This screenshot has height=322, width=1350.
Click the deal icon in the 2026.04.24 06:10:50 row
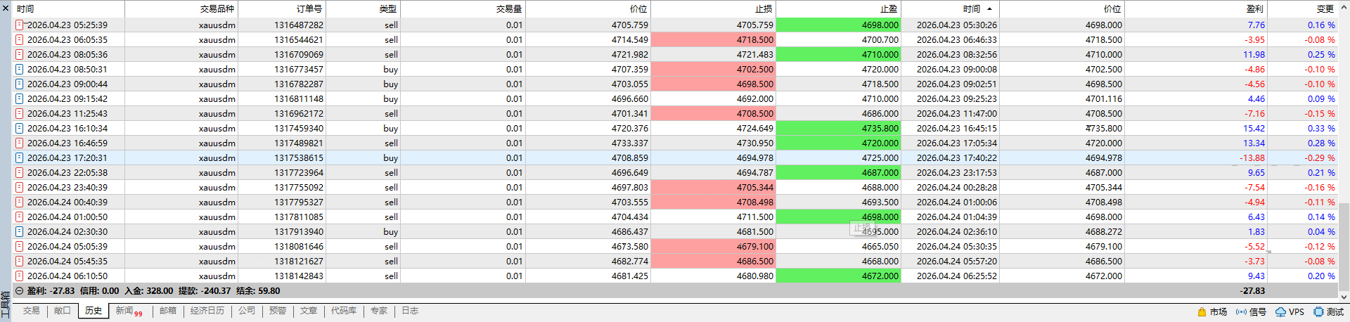(x=20, y=276)
